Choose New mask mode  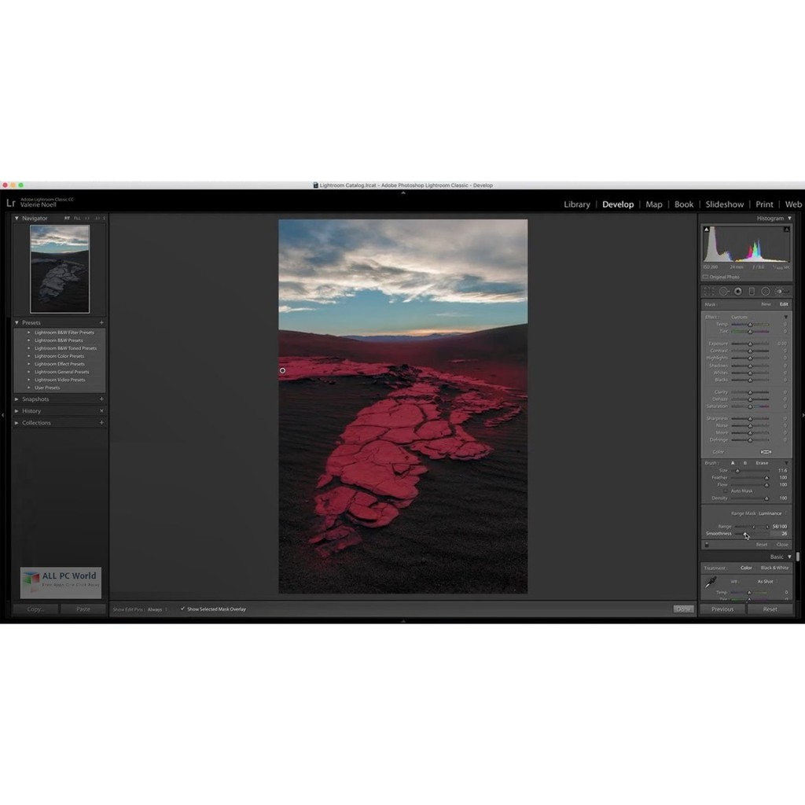pos(766,304)
